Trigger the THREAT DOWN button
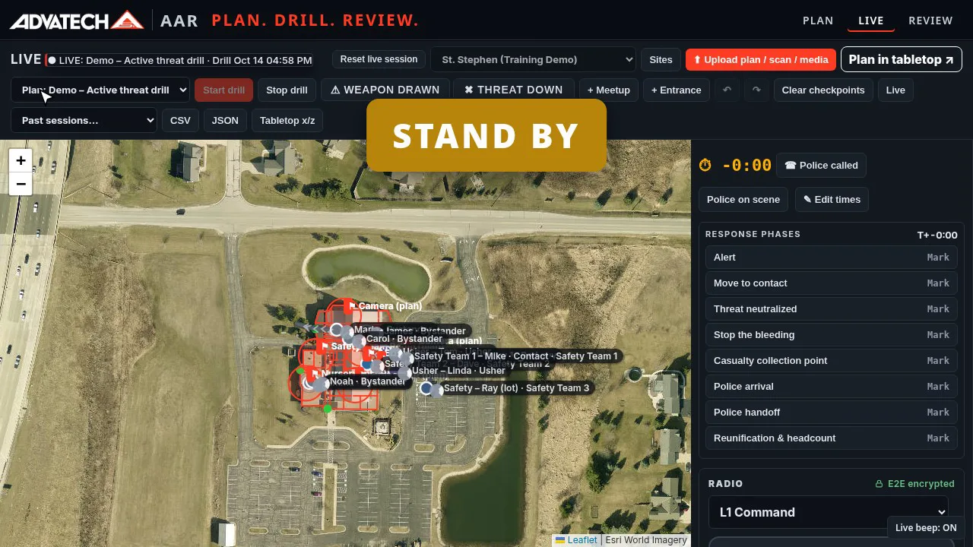The height and width of the screenshot is (547, 973). [514, 90]
